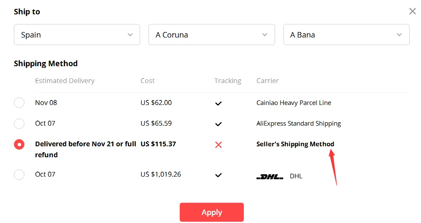Click the DHL carrier logo
Viewport: 421px width, 223px height.
point(270,176)
